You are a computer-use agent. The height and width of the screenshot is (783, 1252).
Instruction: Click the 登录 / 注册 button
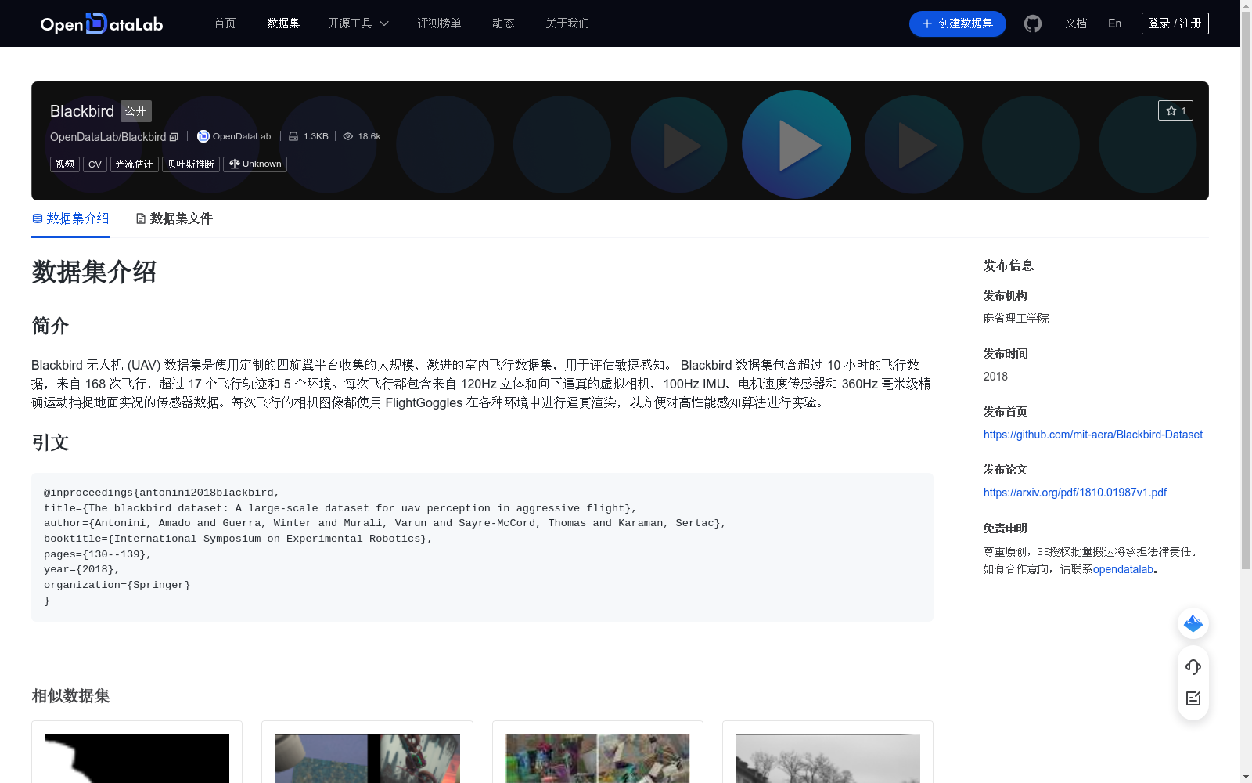point(1175,23)
